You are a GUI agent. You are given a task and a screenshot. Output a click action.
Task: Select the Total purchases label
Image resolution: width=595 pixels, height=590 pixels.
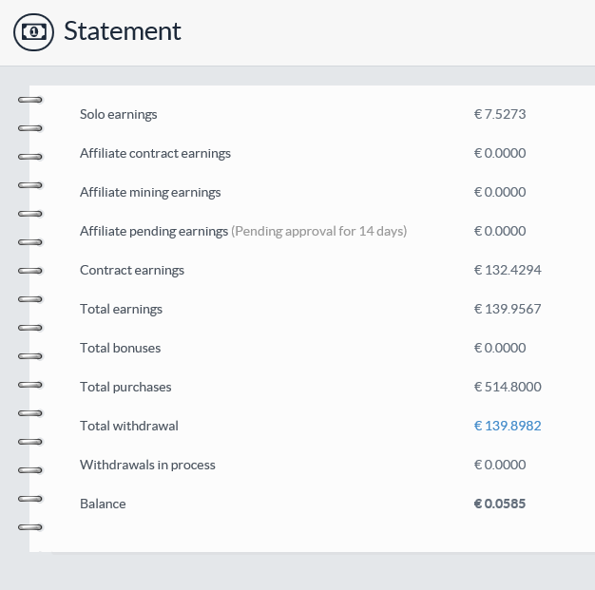(125, 387)
